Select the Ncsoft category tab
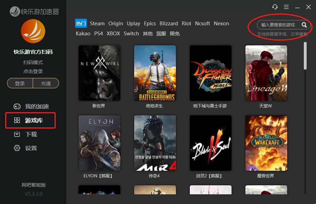The image size is (316, 204). (x=202, y=24)
